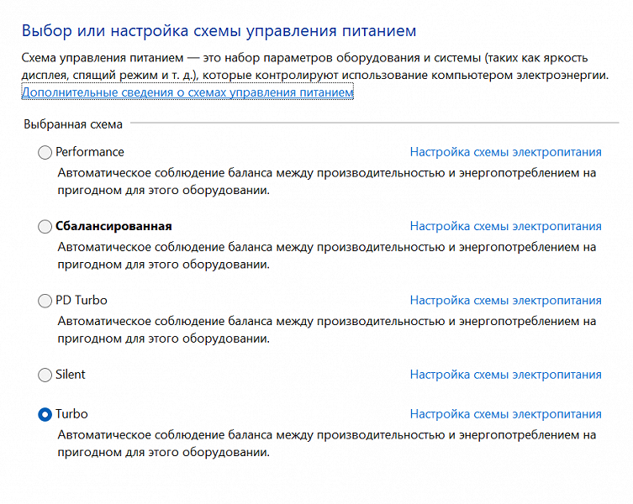Click the Turbo plan name label
633x504 pixels.
point(71,414)
